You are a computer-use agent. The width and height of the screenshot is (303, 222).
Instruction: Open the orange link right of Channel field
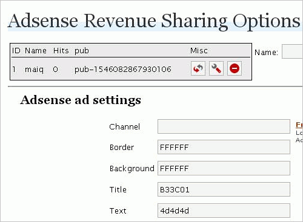(x=299, y=125)
